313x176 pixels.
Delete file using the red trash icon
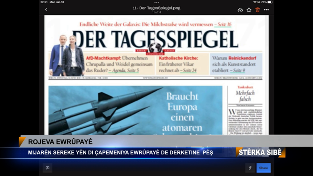pos(258,10)
